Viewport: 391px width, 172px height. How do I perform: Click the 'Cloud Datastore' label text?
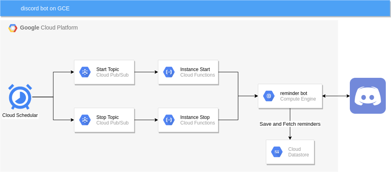coord(299,152)
